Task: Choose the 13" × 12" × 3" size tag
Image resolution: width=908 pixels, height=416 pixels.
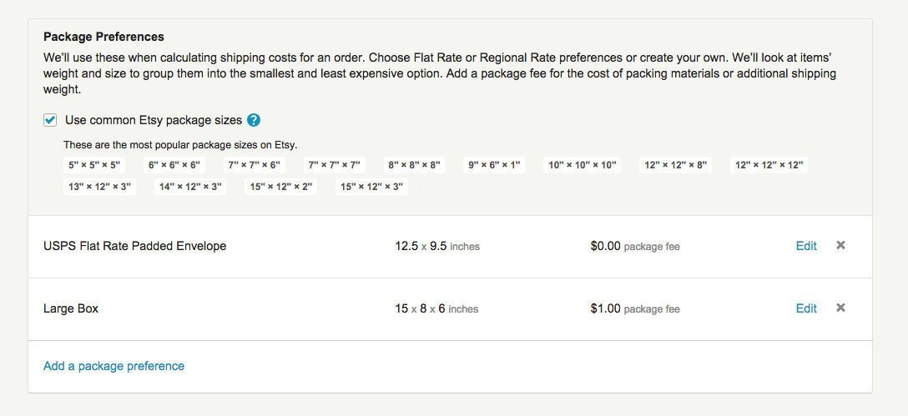Action: point(100,187)
